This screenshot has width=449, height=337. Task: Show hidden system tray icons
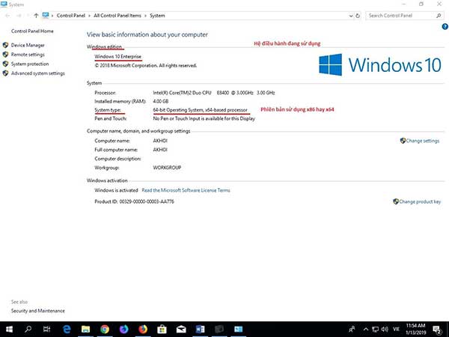click(x=366, y=329)
